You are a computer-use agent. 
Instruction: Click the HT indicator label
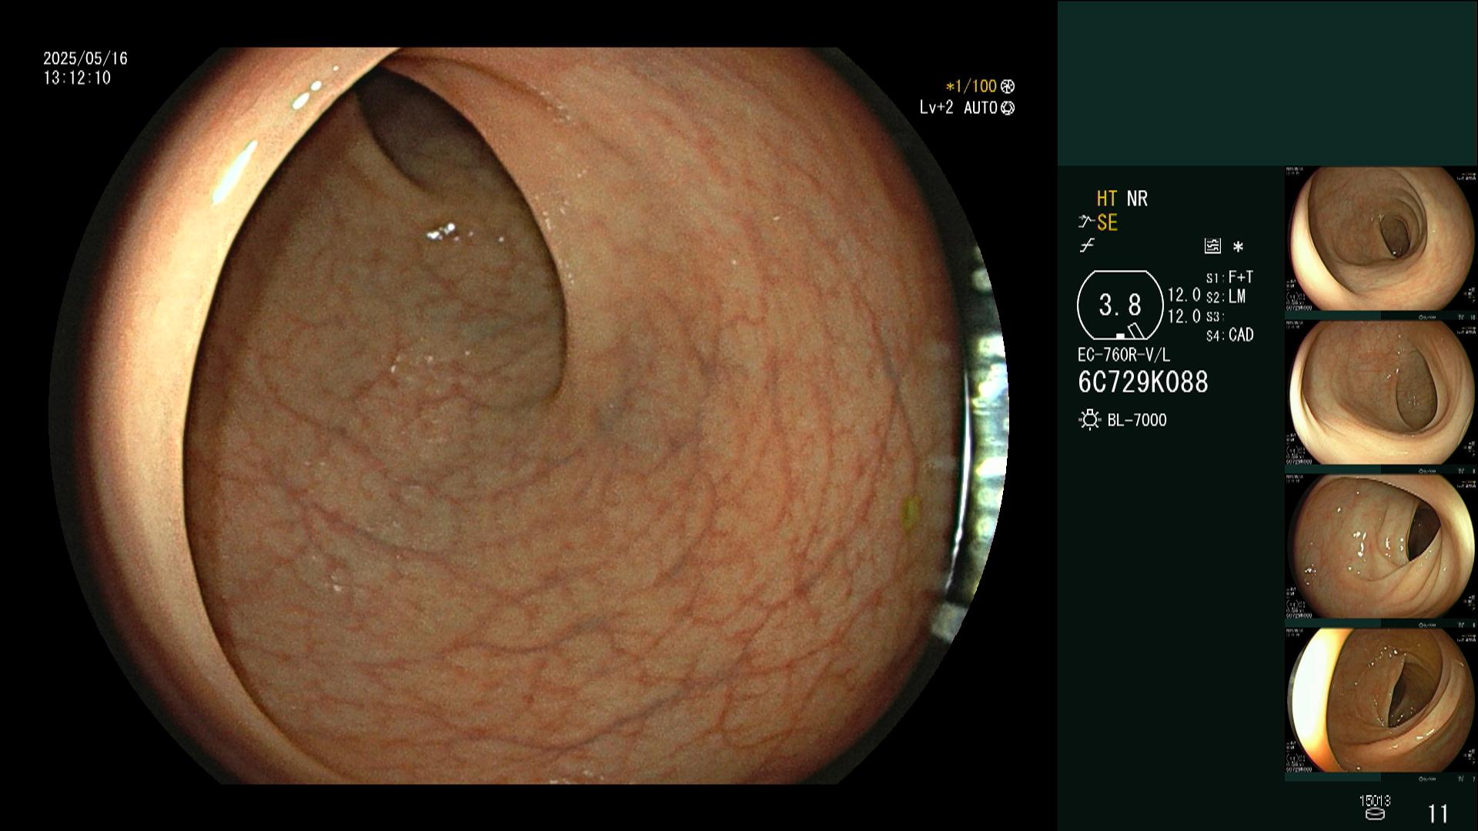click(1106, 199)
